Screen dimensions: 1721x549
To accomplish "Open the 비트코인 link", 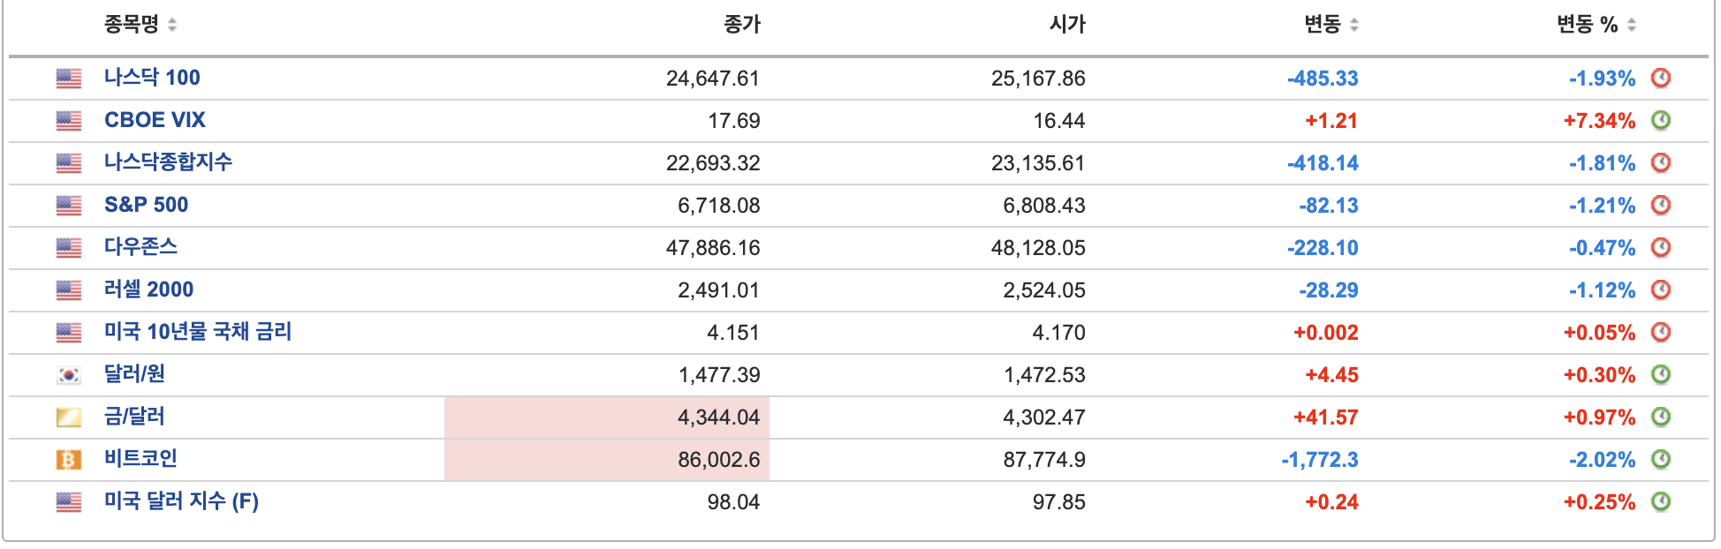I will tap(140, 459).
